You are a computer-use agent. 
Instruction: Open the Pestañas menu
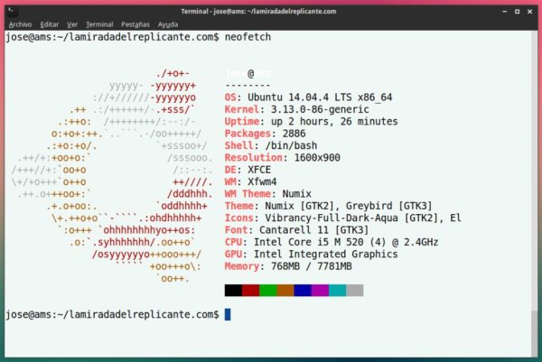[135, 24]
